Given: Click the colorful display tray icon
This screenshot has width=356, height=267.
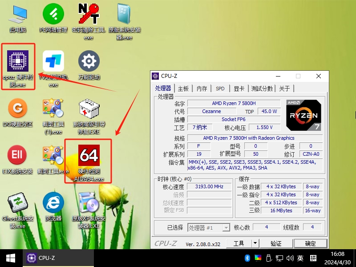Looking at the screenshot, I should [x=258, y=258].
